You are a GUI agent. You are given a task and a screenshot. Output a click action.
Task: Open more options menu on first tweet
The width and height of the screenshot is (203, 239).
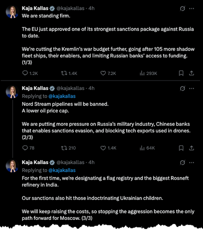[192, 9]
